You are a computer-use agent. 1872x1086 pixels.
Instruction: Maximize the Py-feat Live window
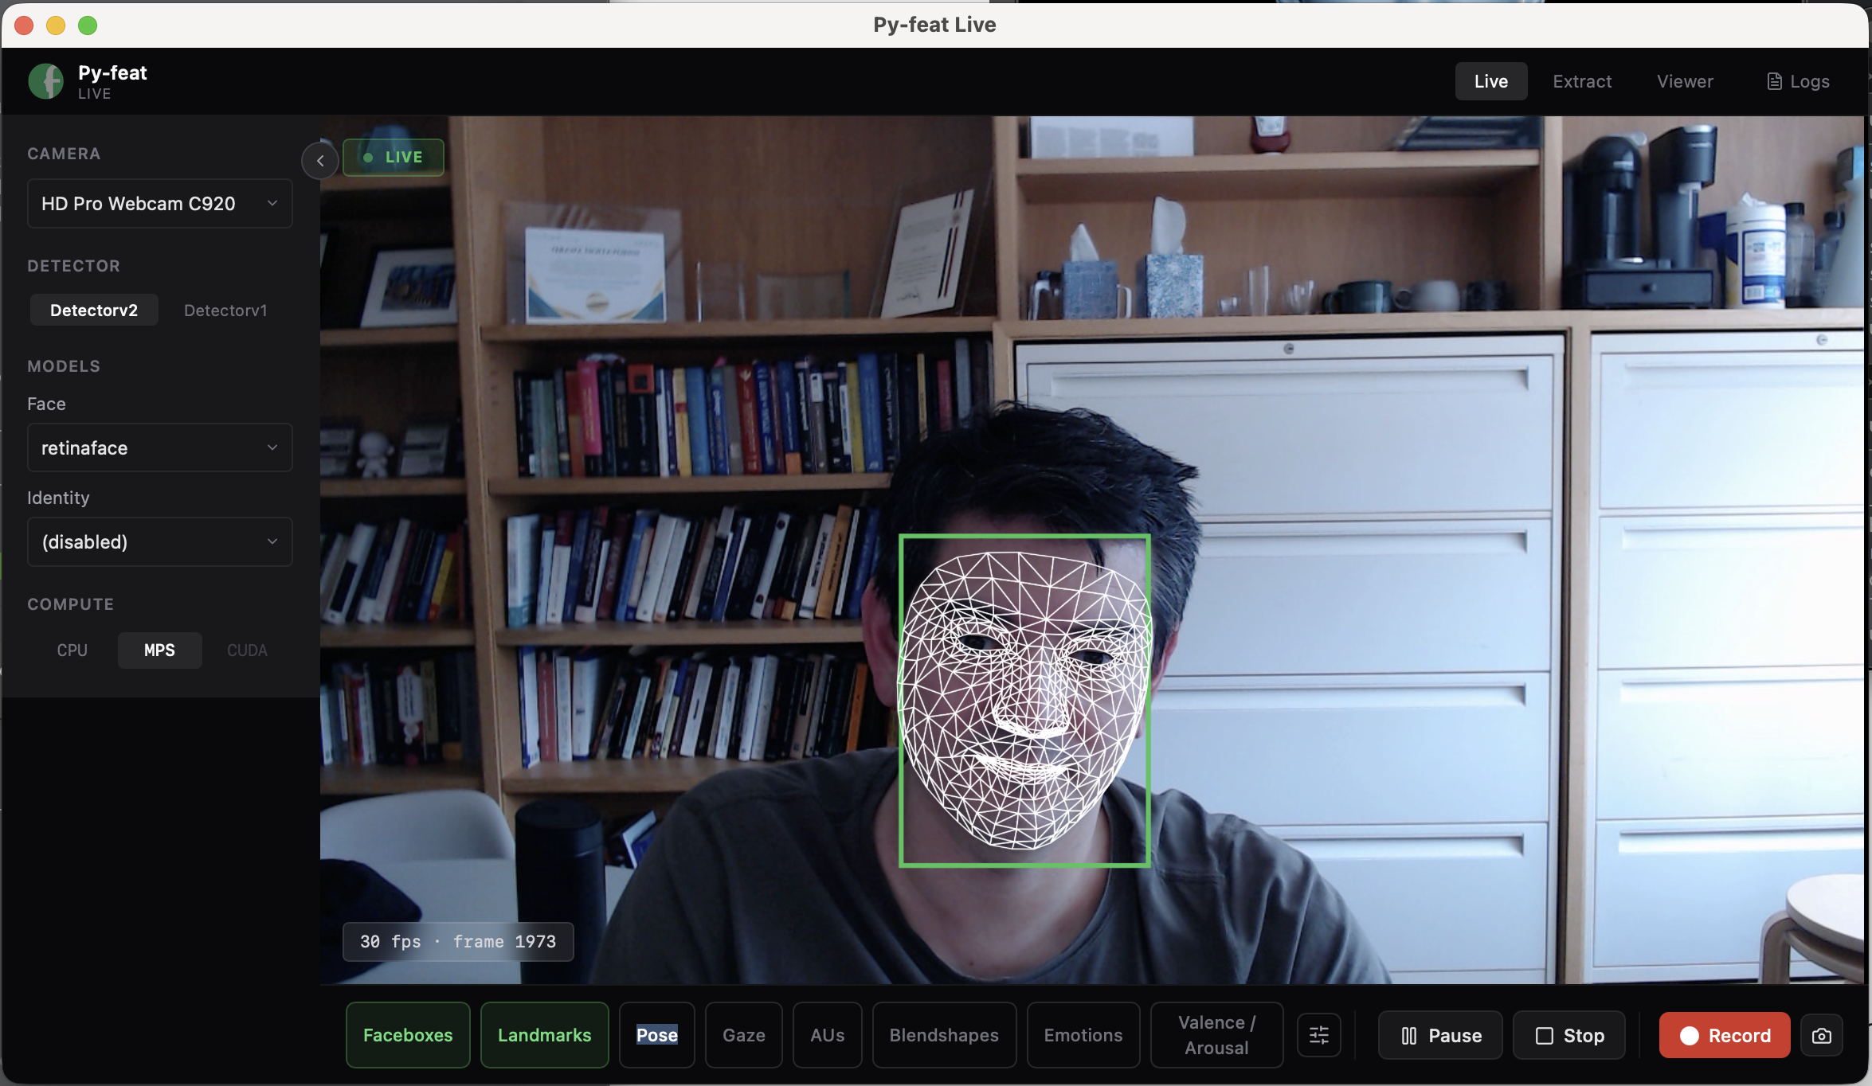pyautogui.click(x=88, y=25)
